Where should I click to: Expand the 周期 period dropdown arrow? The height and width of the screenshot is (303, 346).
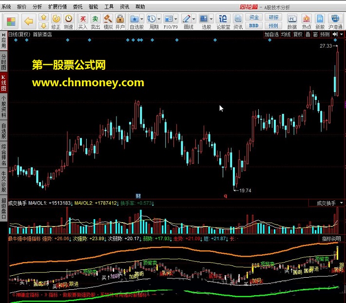click(x=159, y=19)
